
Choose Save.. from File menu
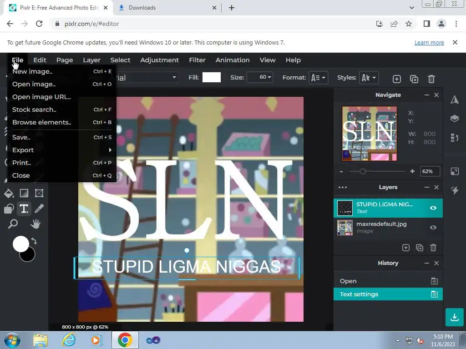62,137
